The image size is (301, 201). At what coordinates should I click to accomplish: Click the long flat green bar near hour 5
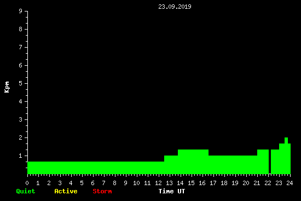(x=82, y=168)
